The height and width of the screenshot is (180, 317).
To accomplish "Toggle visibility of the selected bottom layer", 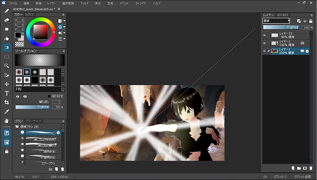I will 264,51.
